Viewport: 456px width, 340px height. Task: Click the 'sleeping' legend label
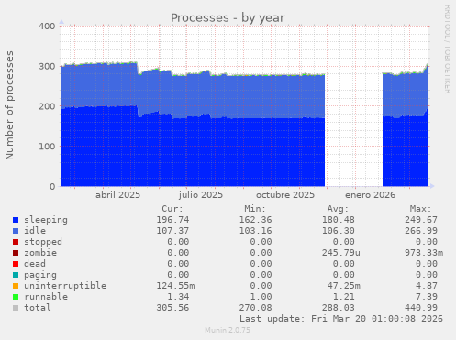46,220
